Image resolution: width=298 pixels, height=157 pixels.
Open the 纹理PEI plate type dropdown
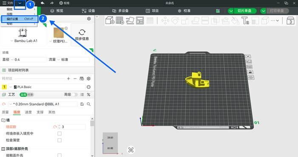point(50,41)
